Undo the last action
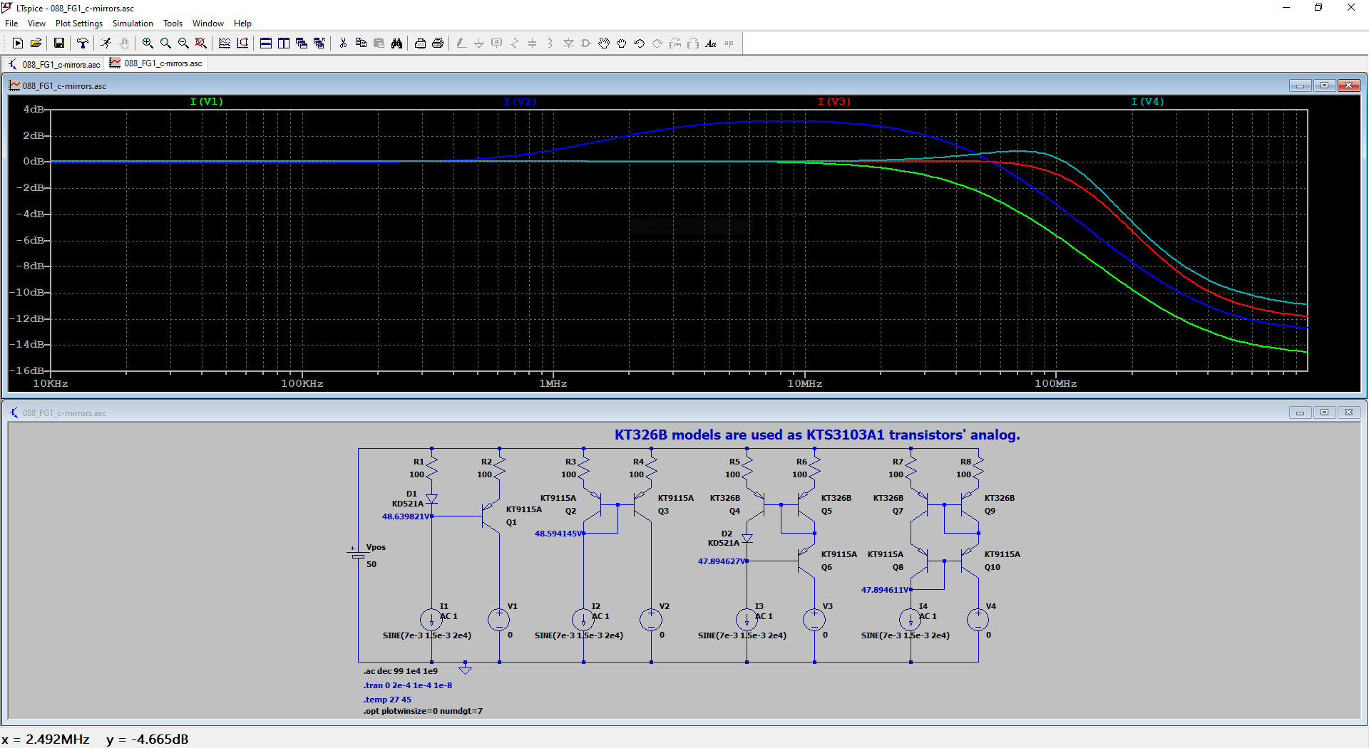 point(640,43)
